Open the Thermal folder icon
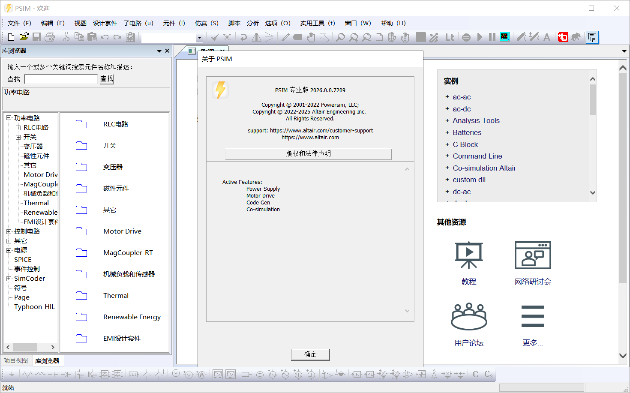The width and height of the screenshot is (630, 393). point(81,296)
